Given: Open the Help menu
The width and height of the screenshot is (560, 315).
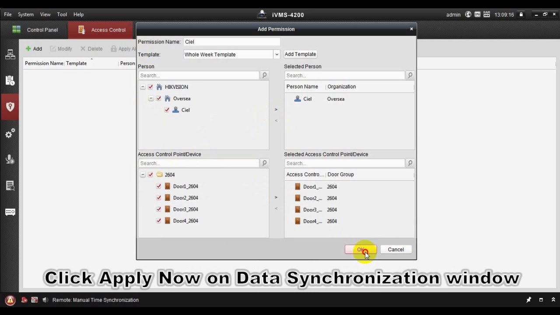Looking at the screenshot, I should point(79,14).
